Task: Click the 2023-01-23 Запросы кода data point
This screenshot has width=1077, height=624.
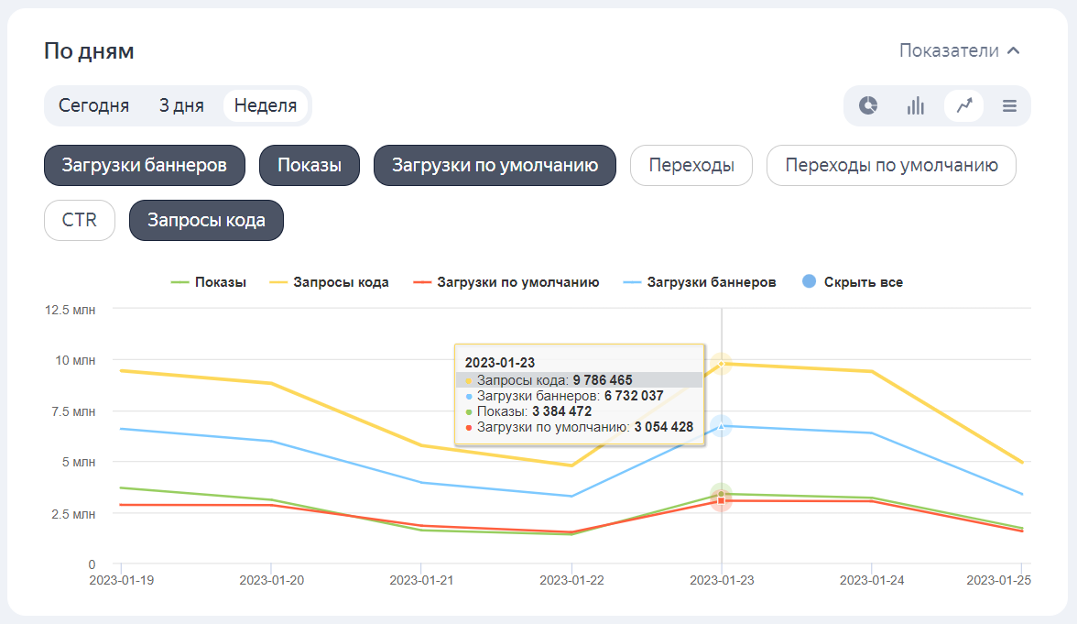Action: click(x=722, y=365)
